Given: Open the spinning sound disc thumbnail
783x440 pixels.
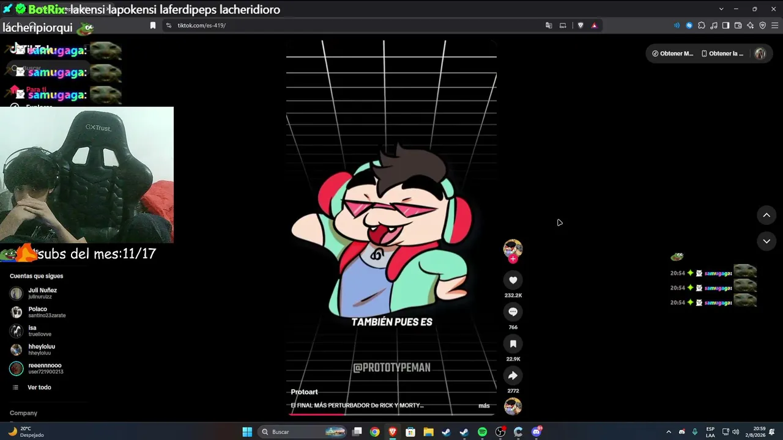Looking at the screenshot, I should 513,406.
